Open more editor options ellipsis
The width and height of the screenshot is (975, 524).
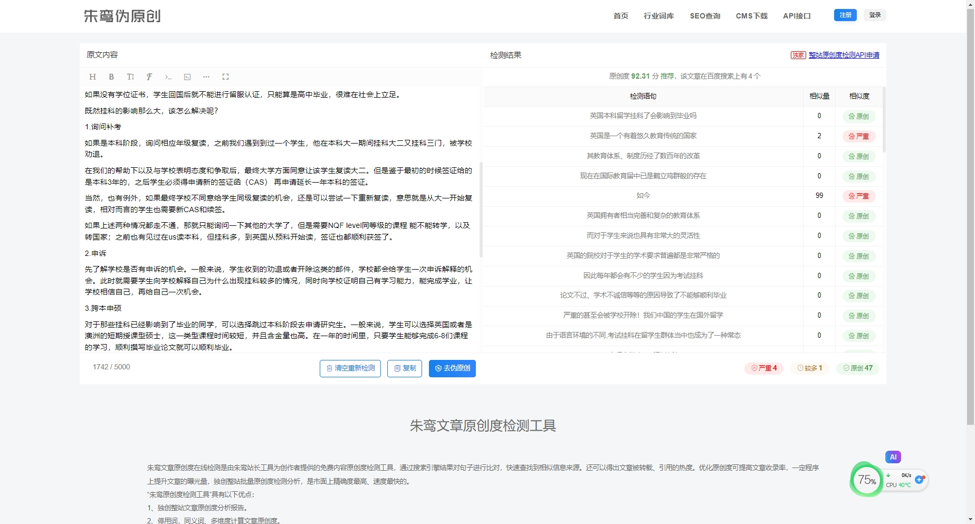[206, 77]
